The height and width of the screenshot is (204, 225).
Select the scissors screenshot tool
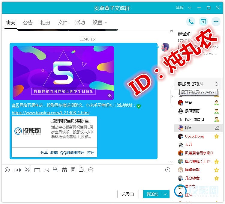point(28,170)
